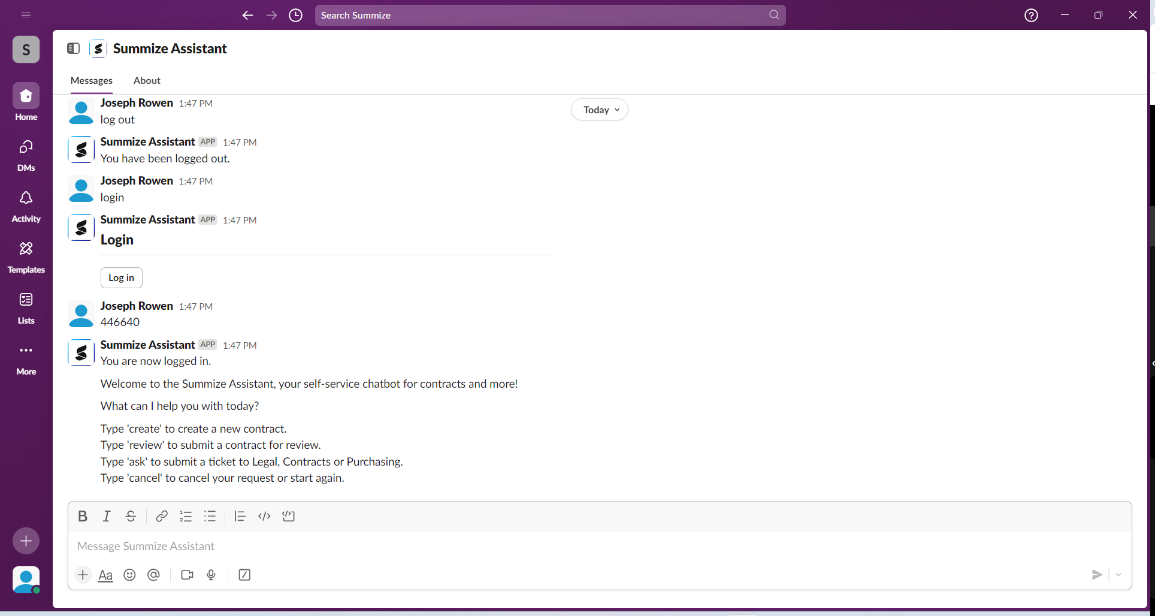
Task: Open the workspace switcher labeled S
Action: pos(26,49)
